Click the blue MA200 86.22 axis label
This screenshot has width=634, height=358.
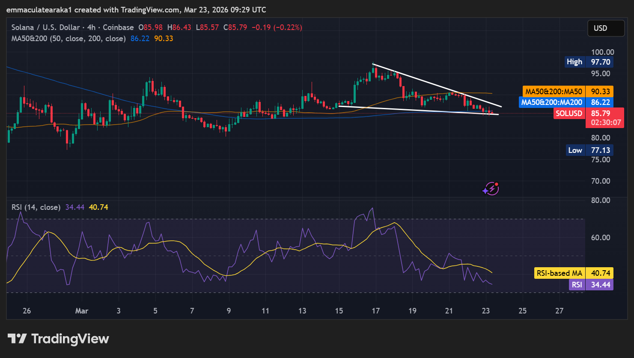[x=566, y=102]
